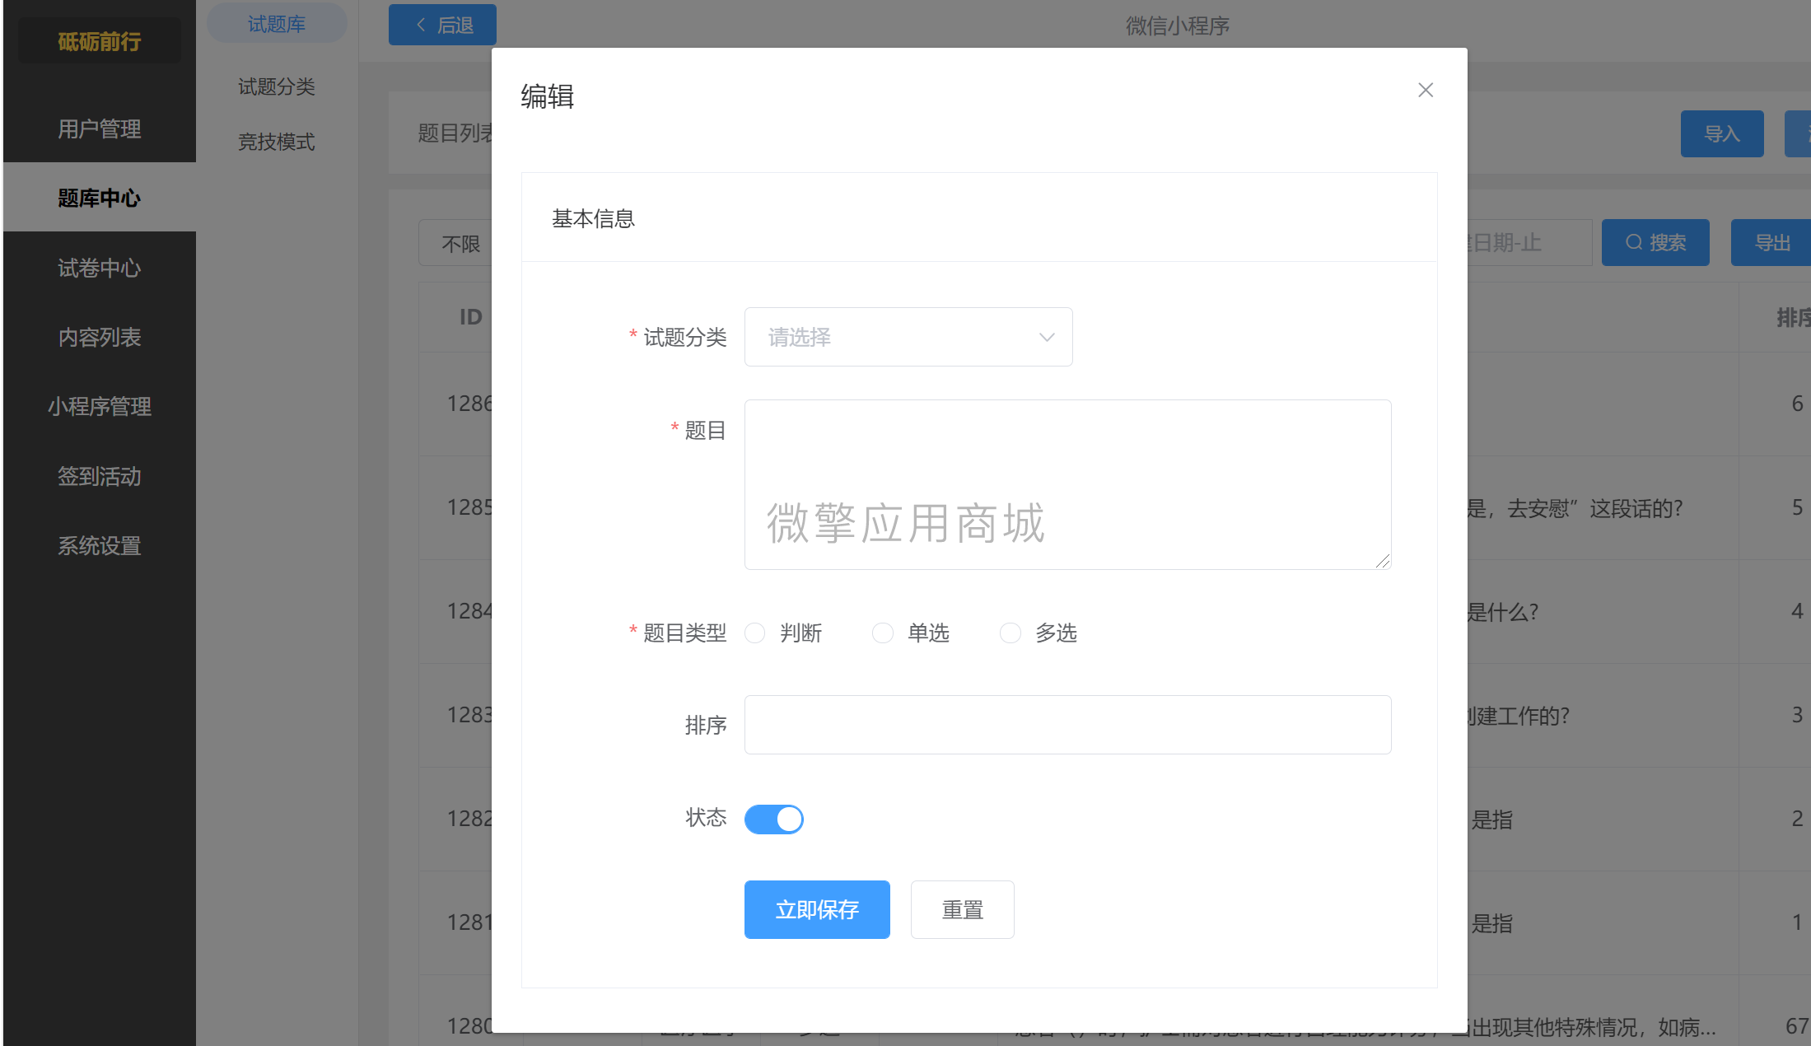The image size is (1811, 1046).
Task: Click the 立即保存 button
Action: pos(817,909)
